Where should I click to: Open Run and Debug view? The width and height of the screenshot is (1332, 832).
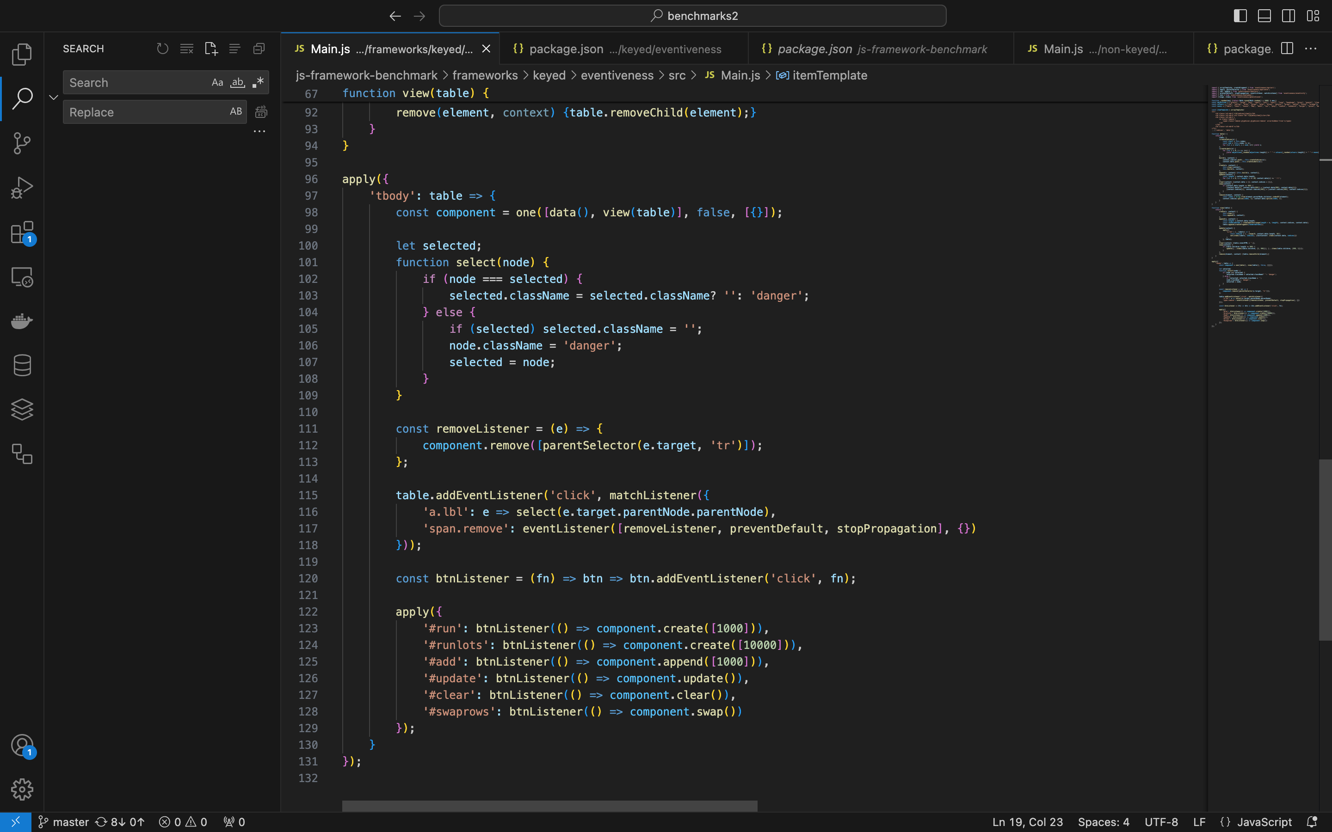pyautogui.click(x=22, y=188)
